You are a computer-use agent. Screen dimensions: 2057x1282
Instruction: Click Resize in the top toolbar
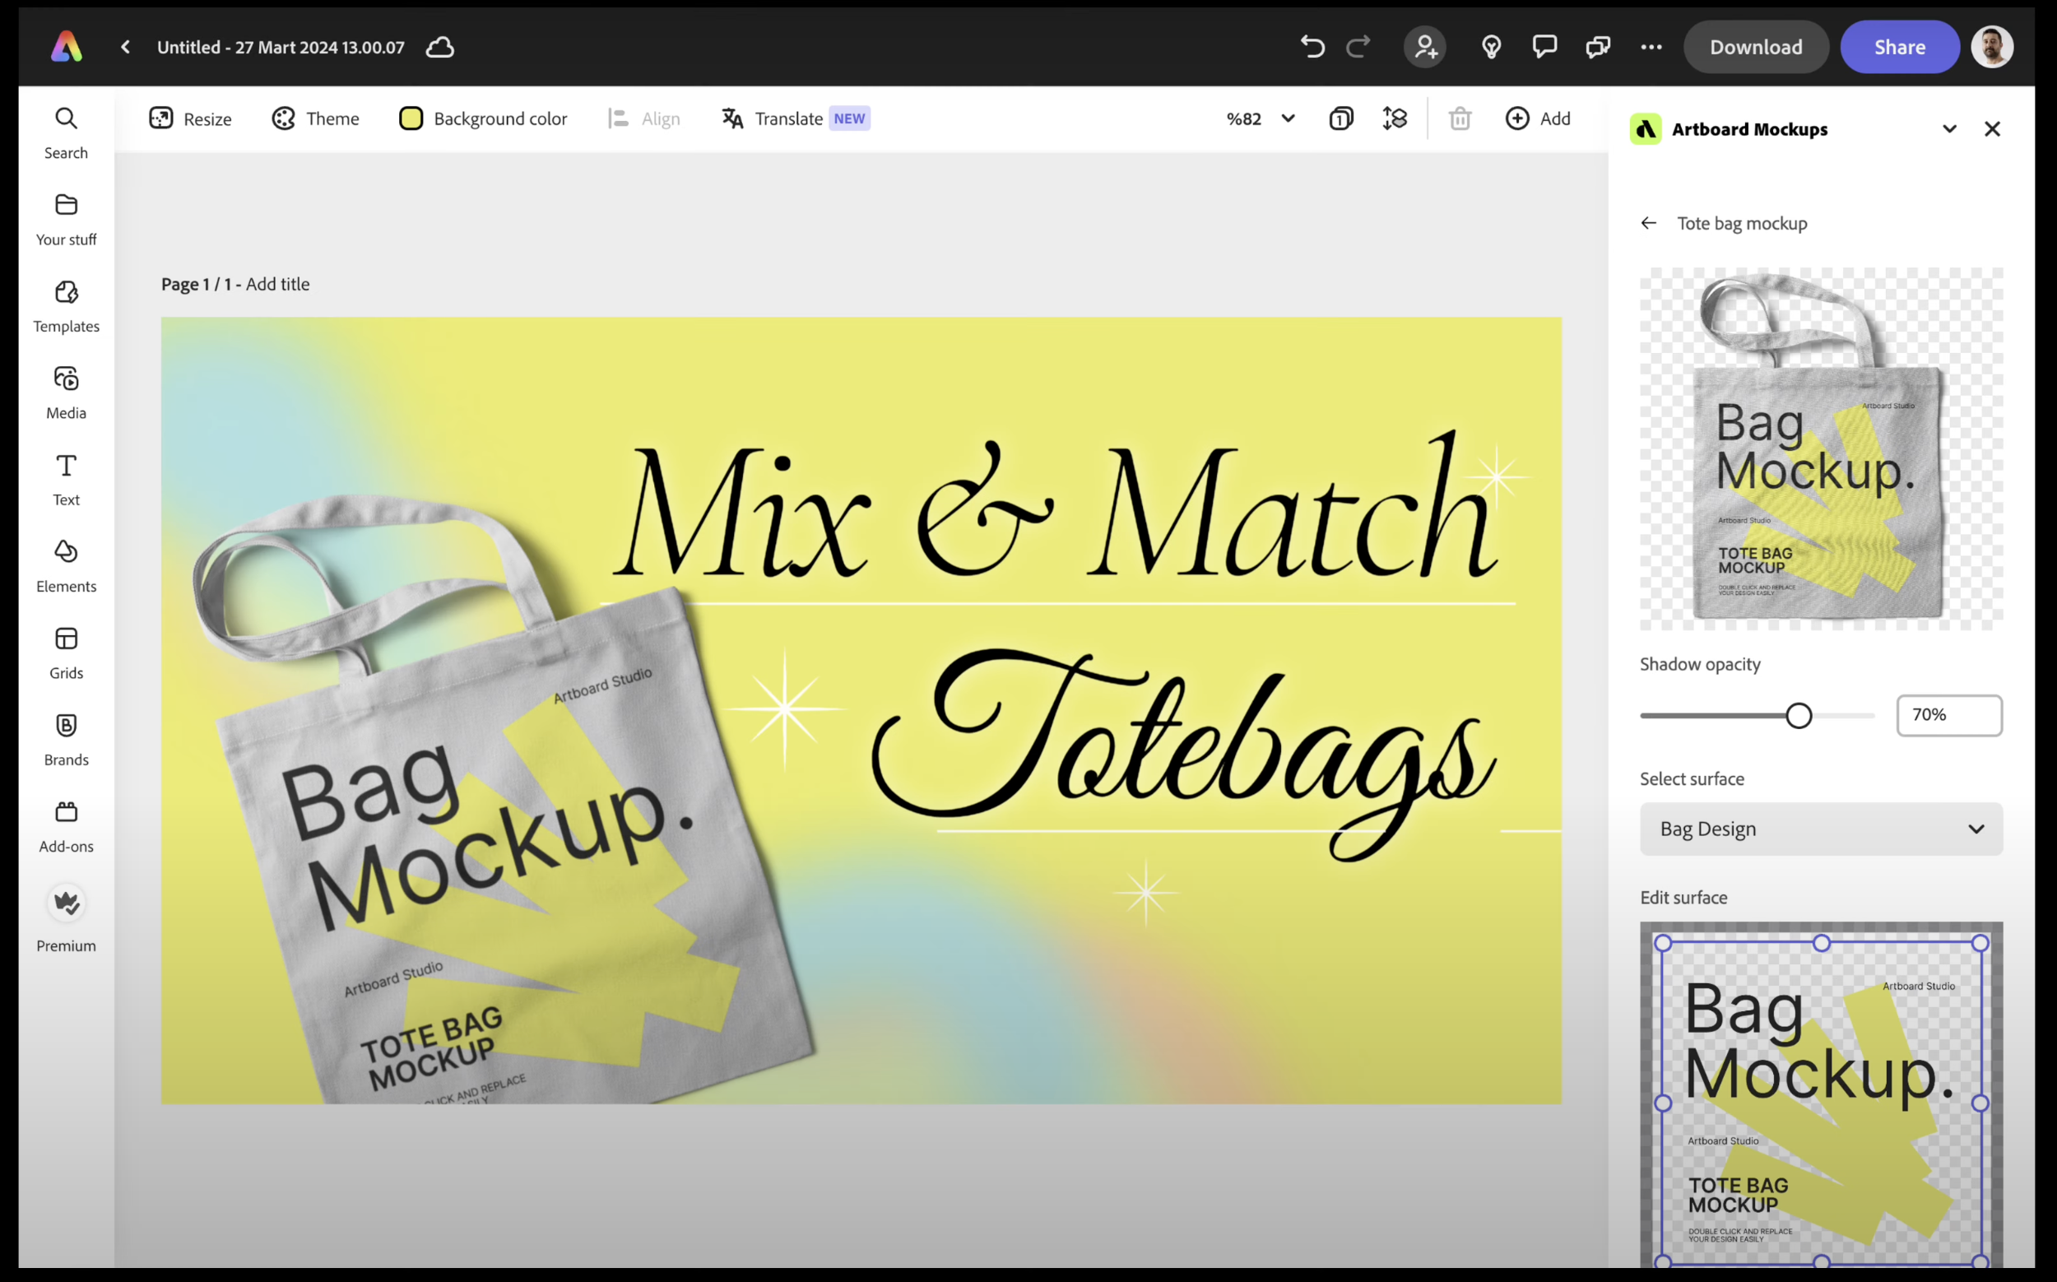tap(190, 118)
